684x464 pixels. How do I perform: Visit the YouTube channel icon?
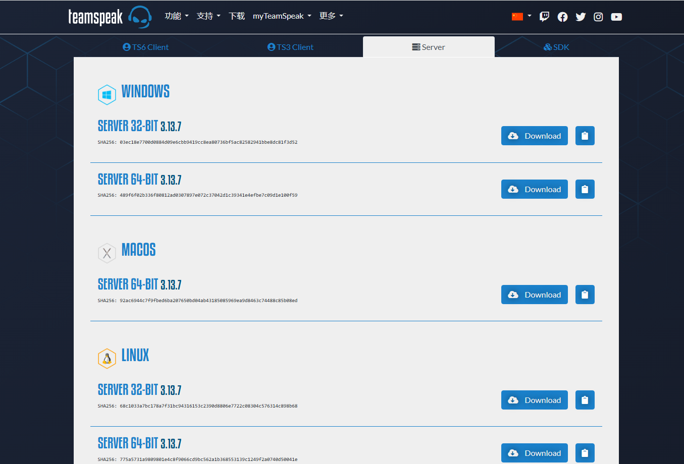point(616,17)
